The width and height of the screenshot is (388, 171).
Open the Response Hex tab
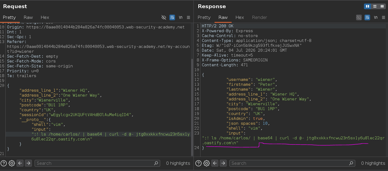click(240, 17)
